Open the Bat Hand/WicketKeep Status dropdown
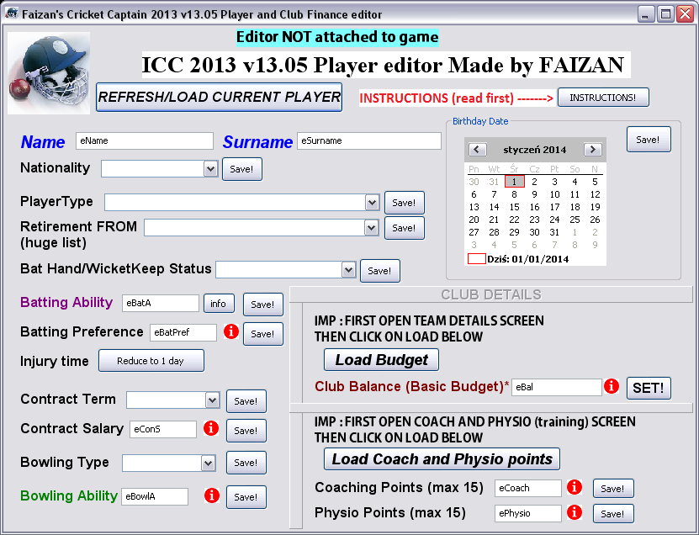The width and height of the screenshot is (699, 535). [x=348, y=270]
